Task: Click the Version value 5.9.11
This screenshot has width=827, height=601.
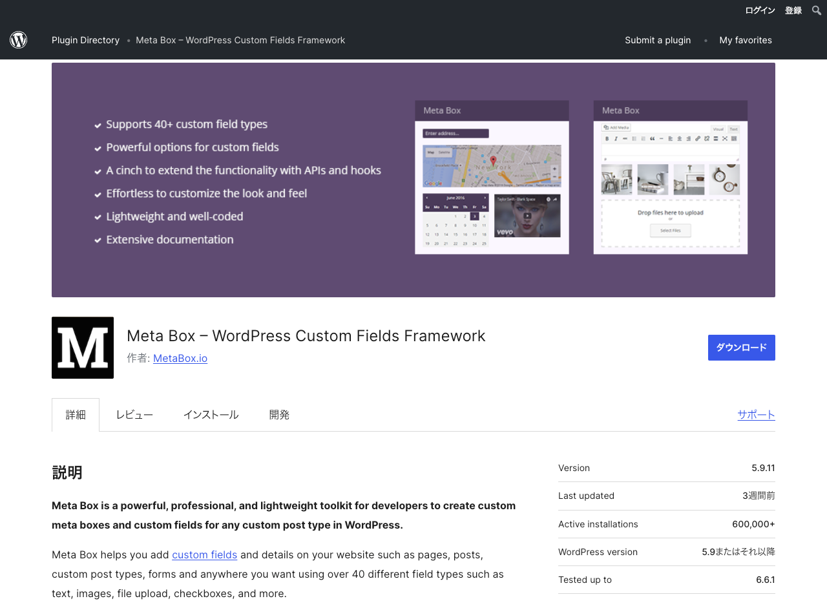Action: click(763, 468)
